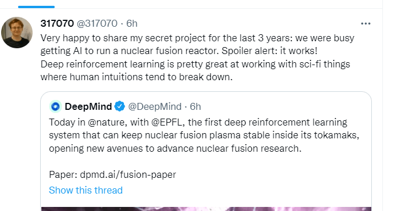Open the @317070 handle link

point(97,24)
